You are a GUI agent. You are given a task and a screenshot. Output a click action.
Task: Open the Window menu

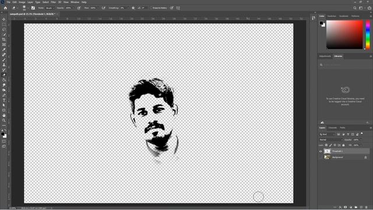(75, 2)
